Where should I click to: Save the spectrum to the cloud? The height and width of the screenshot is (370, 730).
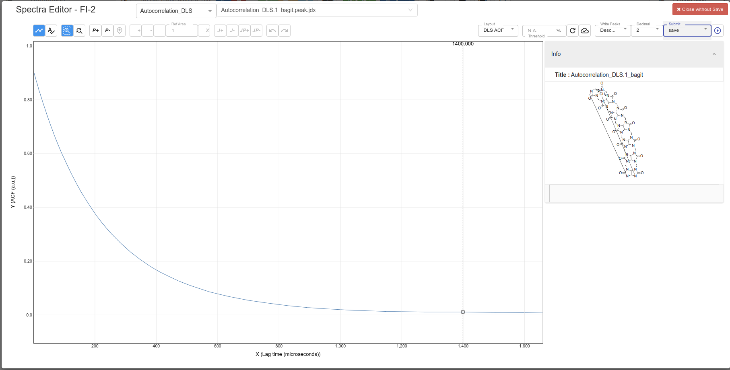584,30
